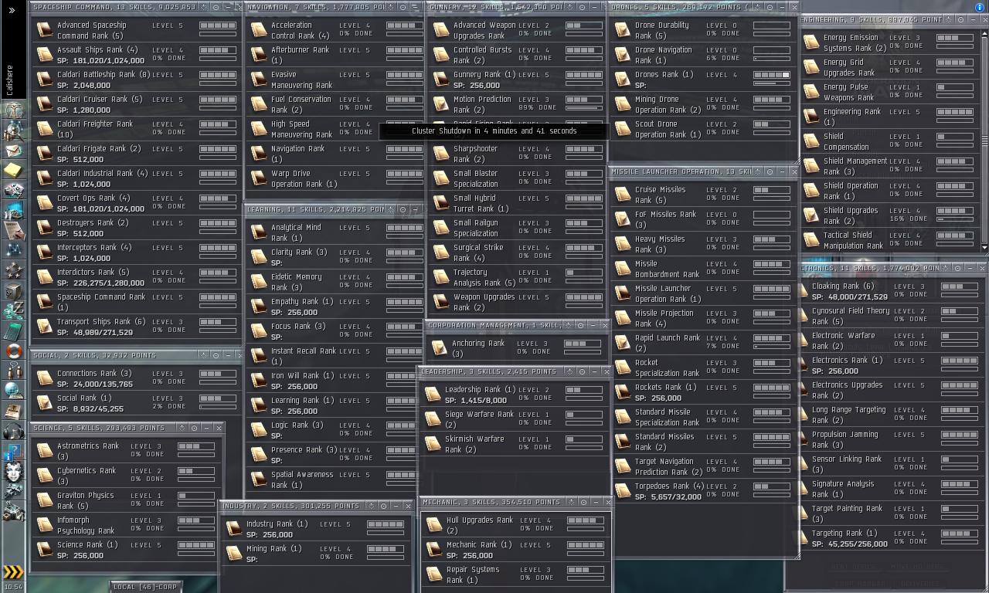Select the Instant Recall Rank (1) skill
The image size is (989, 593).
tap(335, 356)
